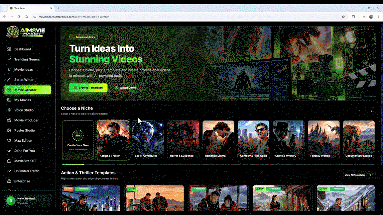The width and height of the screenshot is (383, 215).
Task: Go to Voice Studio in sidebar
Action: pyautogui.click(x=27, y=110)
